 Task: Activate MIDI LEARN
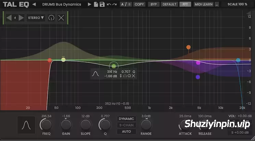[x=203, y=4]
